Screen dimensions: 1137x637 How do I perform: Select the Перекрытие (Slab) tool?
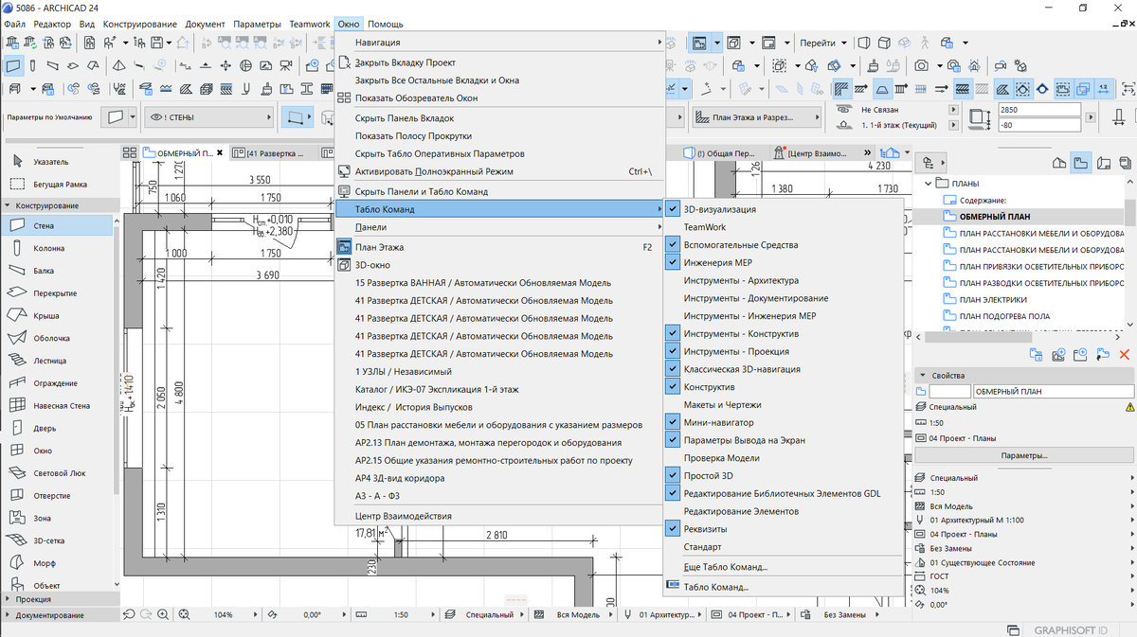point(57,293)
